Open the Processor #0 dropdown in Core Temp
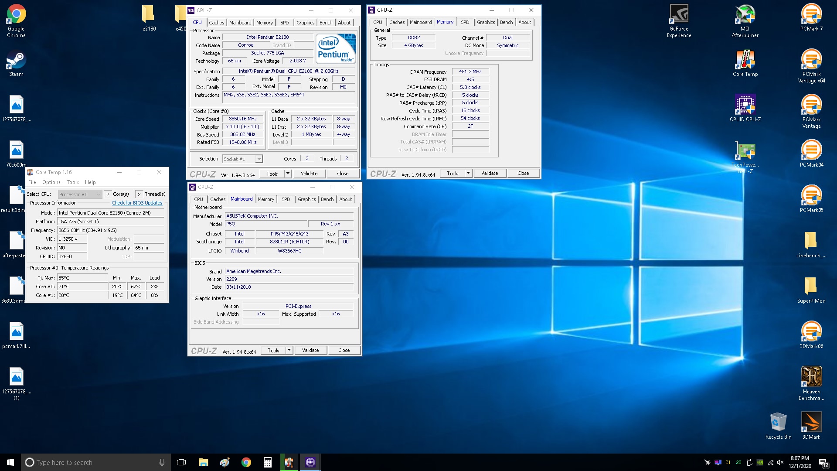 80,195
